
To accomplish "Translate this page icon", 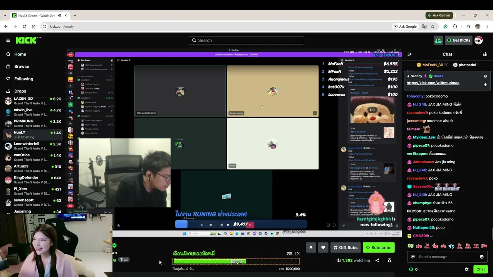I will coord(424,27).
